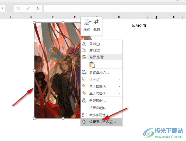Click picture's left-middle resize handle
186x141 pixels.
point(34,70)
